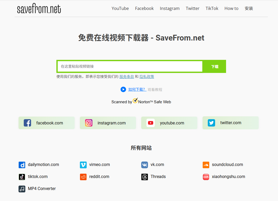The image size is (278, 201).
Task: Click the Reddit alien icon
Action: tap(83, 177)
